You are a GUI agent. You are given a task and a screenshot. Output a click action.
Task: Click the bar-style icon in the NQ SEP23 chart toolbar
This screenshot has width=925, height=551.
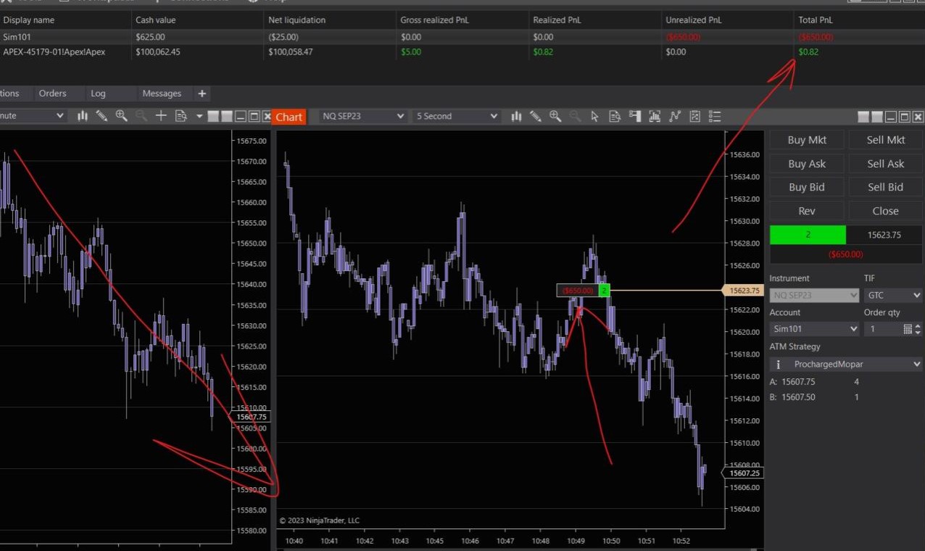click(516, 116)
